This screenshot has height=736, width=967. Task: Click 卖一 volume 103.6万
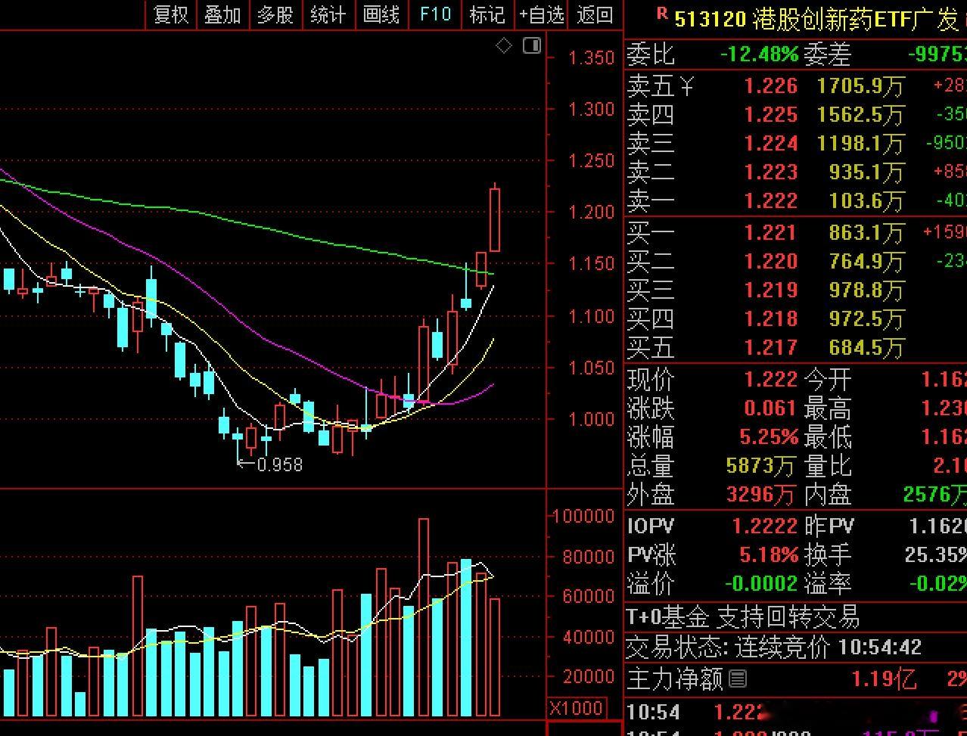pyautogui.click(x=866, y=201)
